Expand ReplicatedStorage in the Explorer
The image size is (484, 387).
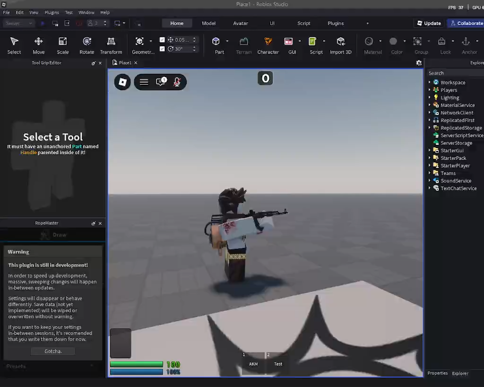[x=429, y=127]
